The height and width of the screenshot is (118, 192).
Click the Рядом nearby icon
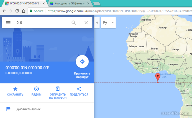click(x=36, y=89)
